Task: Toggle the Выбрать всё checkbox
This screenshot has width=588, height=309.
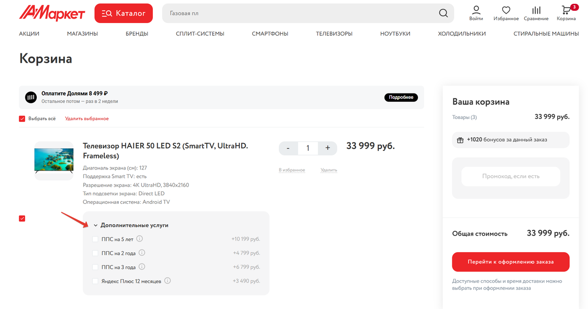Action: point(22,119)
